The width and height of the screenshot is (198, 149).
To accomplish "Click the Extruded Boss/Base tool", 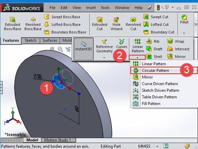I will pos(13,24).
